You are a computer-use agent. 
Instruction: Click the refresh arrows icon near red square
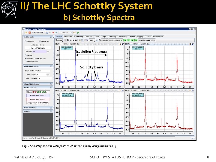(56, 33)
